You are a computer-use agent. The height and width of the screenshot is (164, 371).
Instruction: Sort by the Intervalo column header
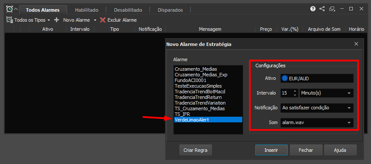click(x=80, y=29)
